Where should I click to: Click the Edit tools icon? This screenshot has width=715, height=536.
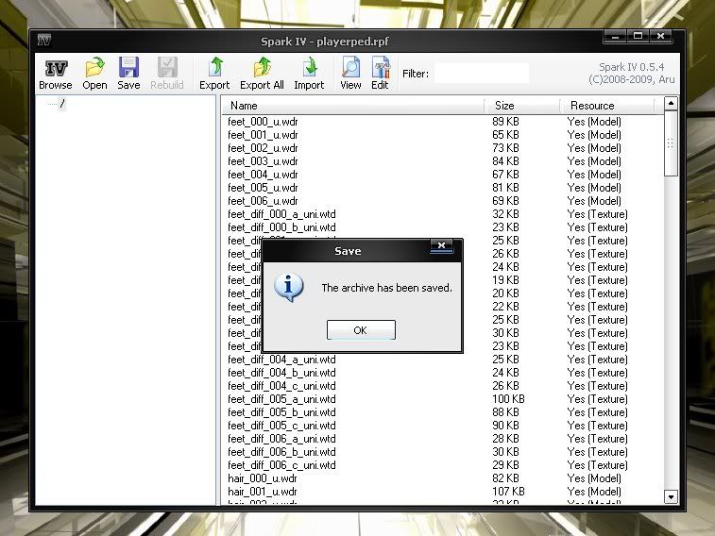point(380,74)
